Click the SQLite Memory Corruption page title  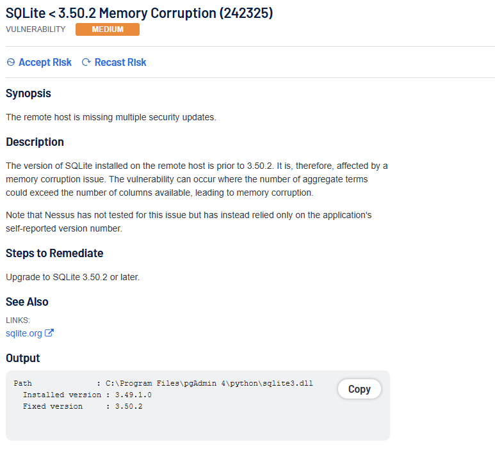[139, 12]
